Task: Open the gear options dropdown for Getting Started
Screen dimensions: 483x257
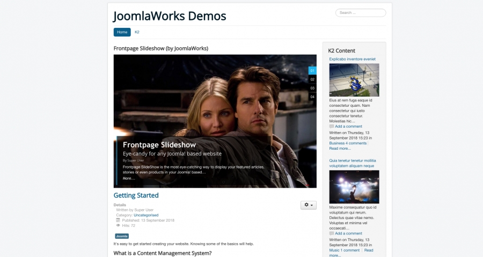Action: coord(309,205)
